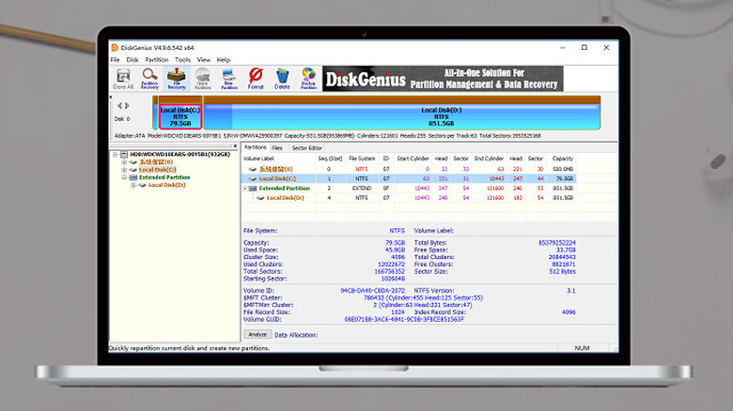Launch the File Recovery tool
733x411 pixels.
click(177, 79)
